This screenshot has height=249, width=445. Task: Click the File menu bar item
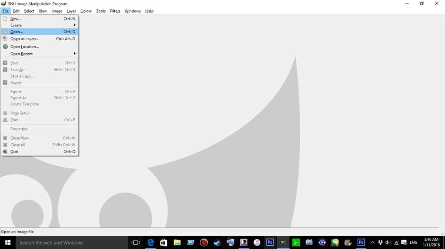tap(6, 11)
